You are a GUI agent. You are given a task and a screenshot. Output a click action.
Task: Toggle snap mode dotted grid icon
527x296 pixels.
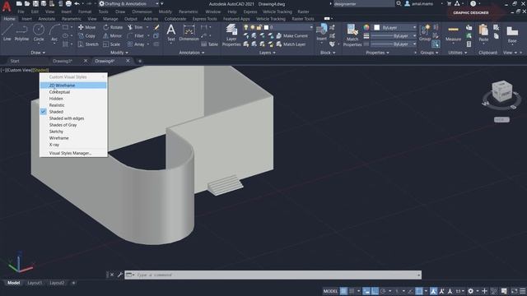[x=352, y=291]
